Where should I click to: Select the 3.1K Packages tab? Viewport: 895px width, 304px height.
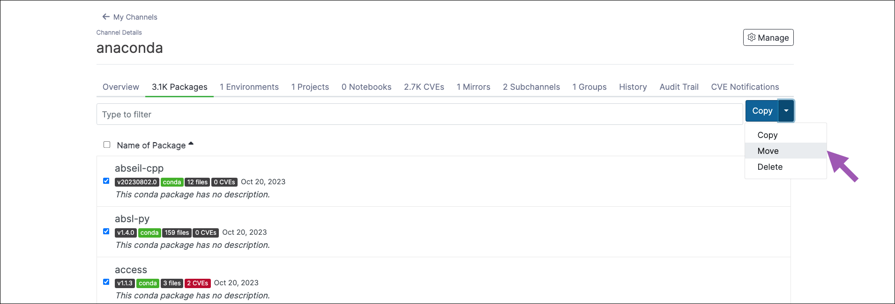[x=179, y=87]
